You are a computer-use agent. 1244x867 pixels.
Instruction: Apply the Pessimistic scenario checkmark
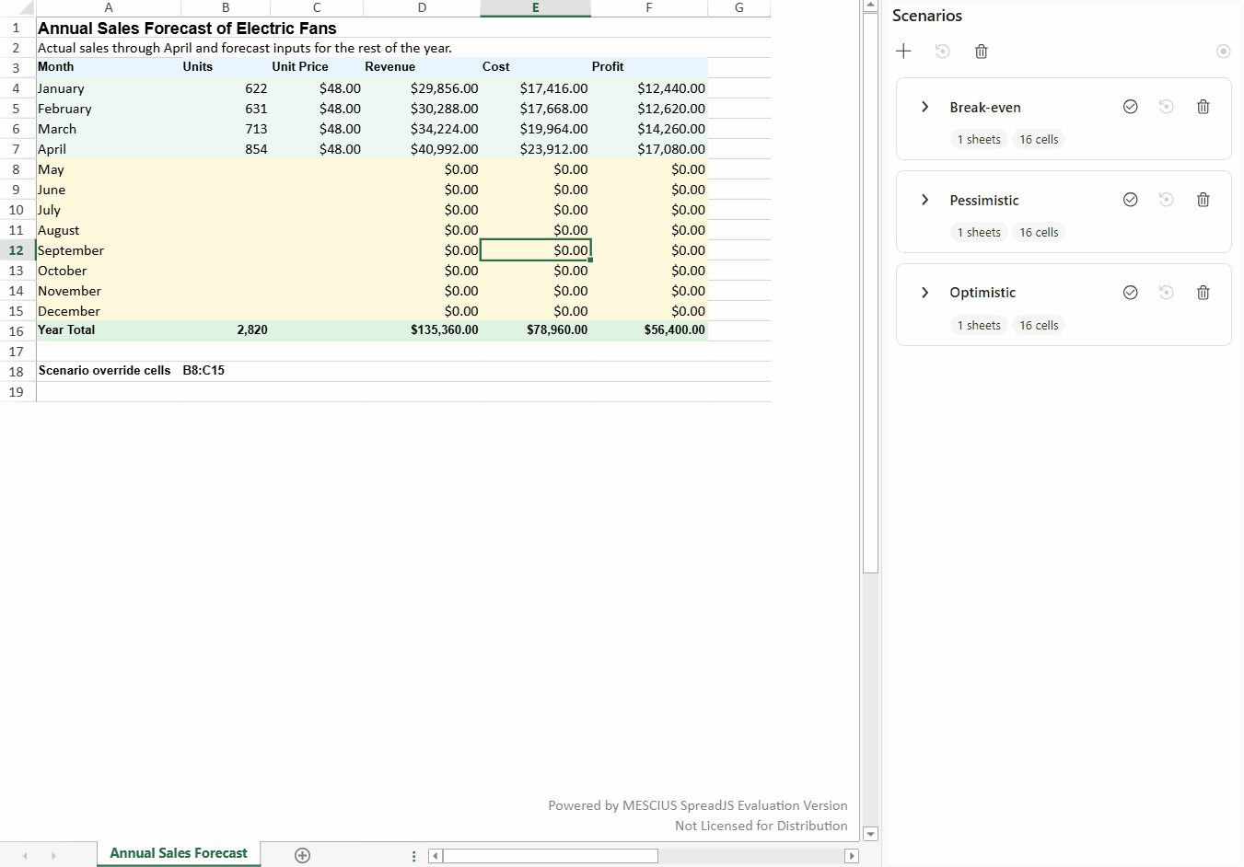click(1131, 200)
